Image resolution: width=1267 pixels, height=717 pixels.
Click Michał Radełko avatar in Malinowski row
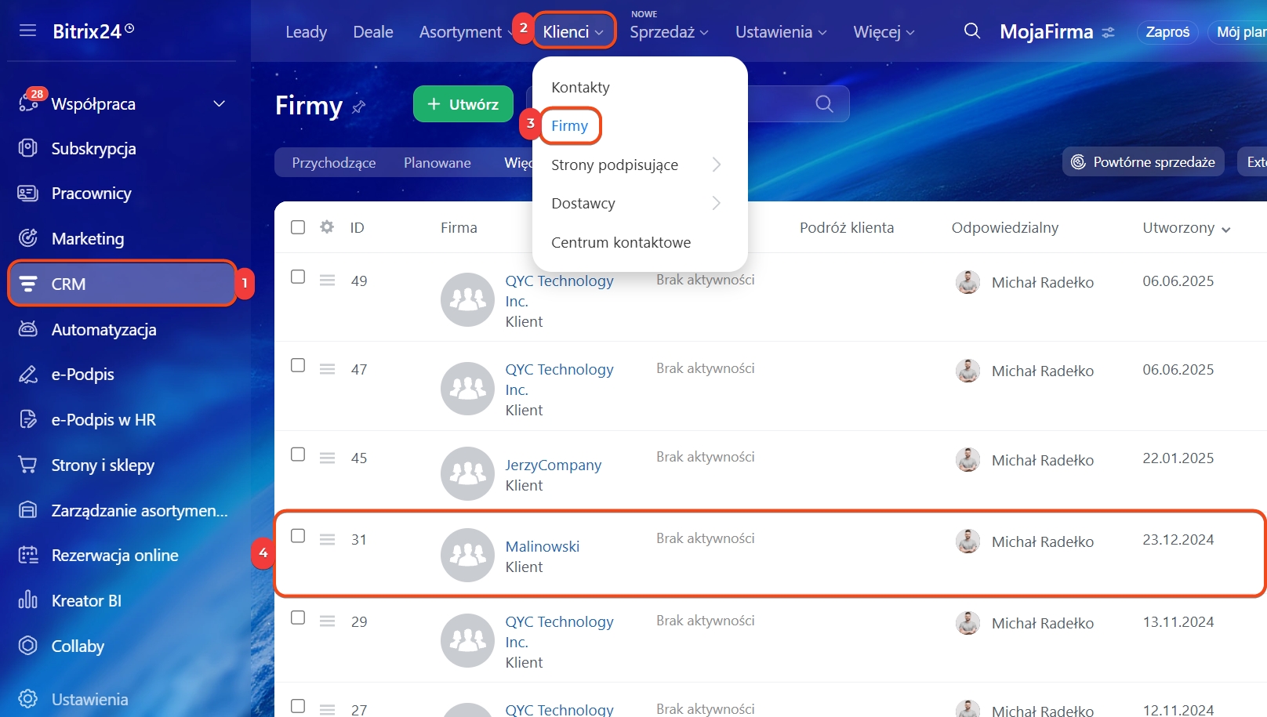coord(967,541)
